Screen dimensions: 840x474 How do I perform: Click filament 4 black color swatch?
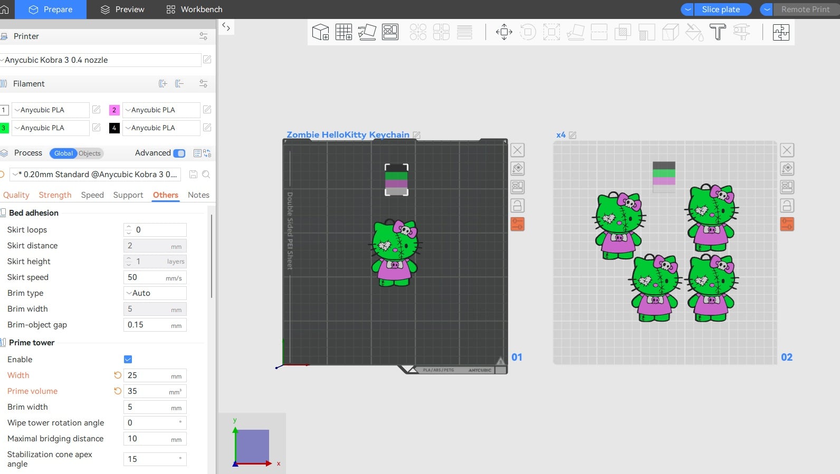tap(114, 128)
